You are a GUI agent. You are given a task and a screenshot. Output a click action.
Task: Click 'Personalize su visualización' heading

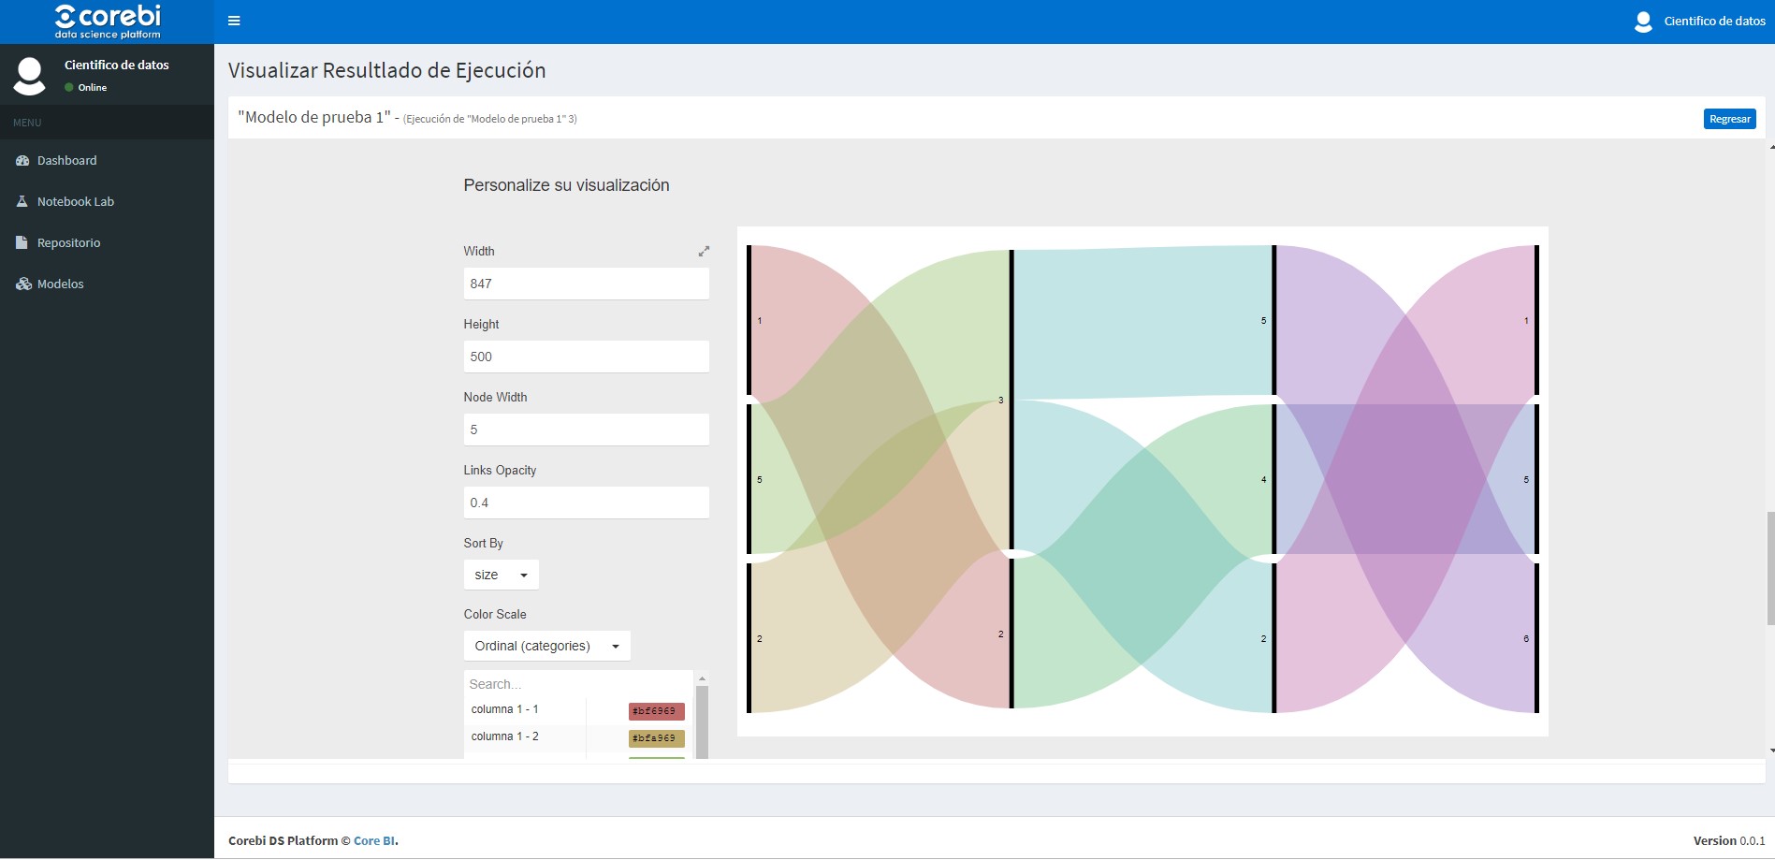point(566,185)
